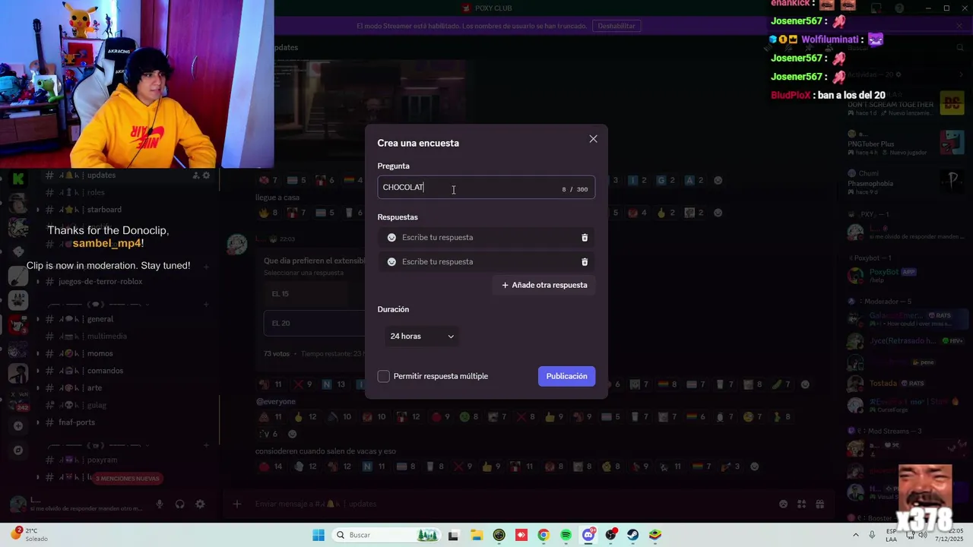This screenshot has width=973, height=547.
Task: Expand the fnaf-ports channel threads arrow
Action: tap(38, 422)
